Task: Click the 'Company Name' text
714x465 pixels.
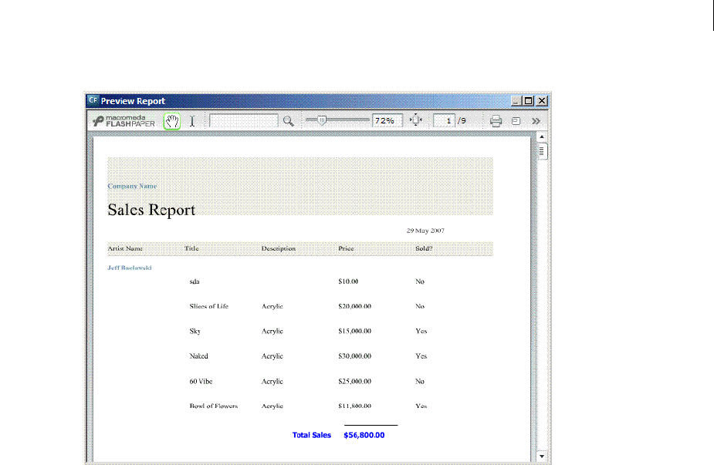Action: [x=132, y=186]
